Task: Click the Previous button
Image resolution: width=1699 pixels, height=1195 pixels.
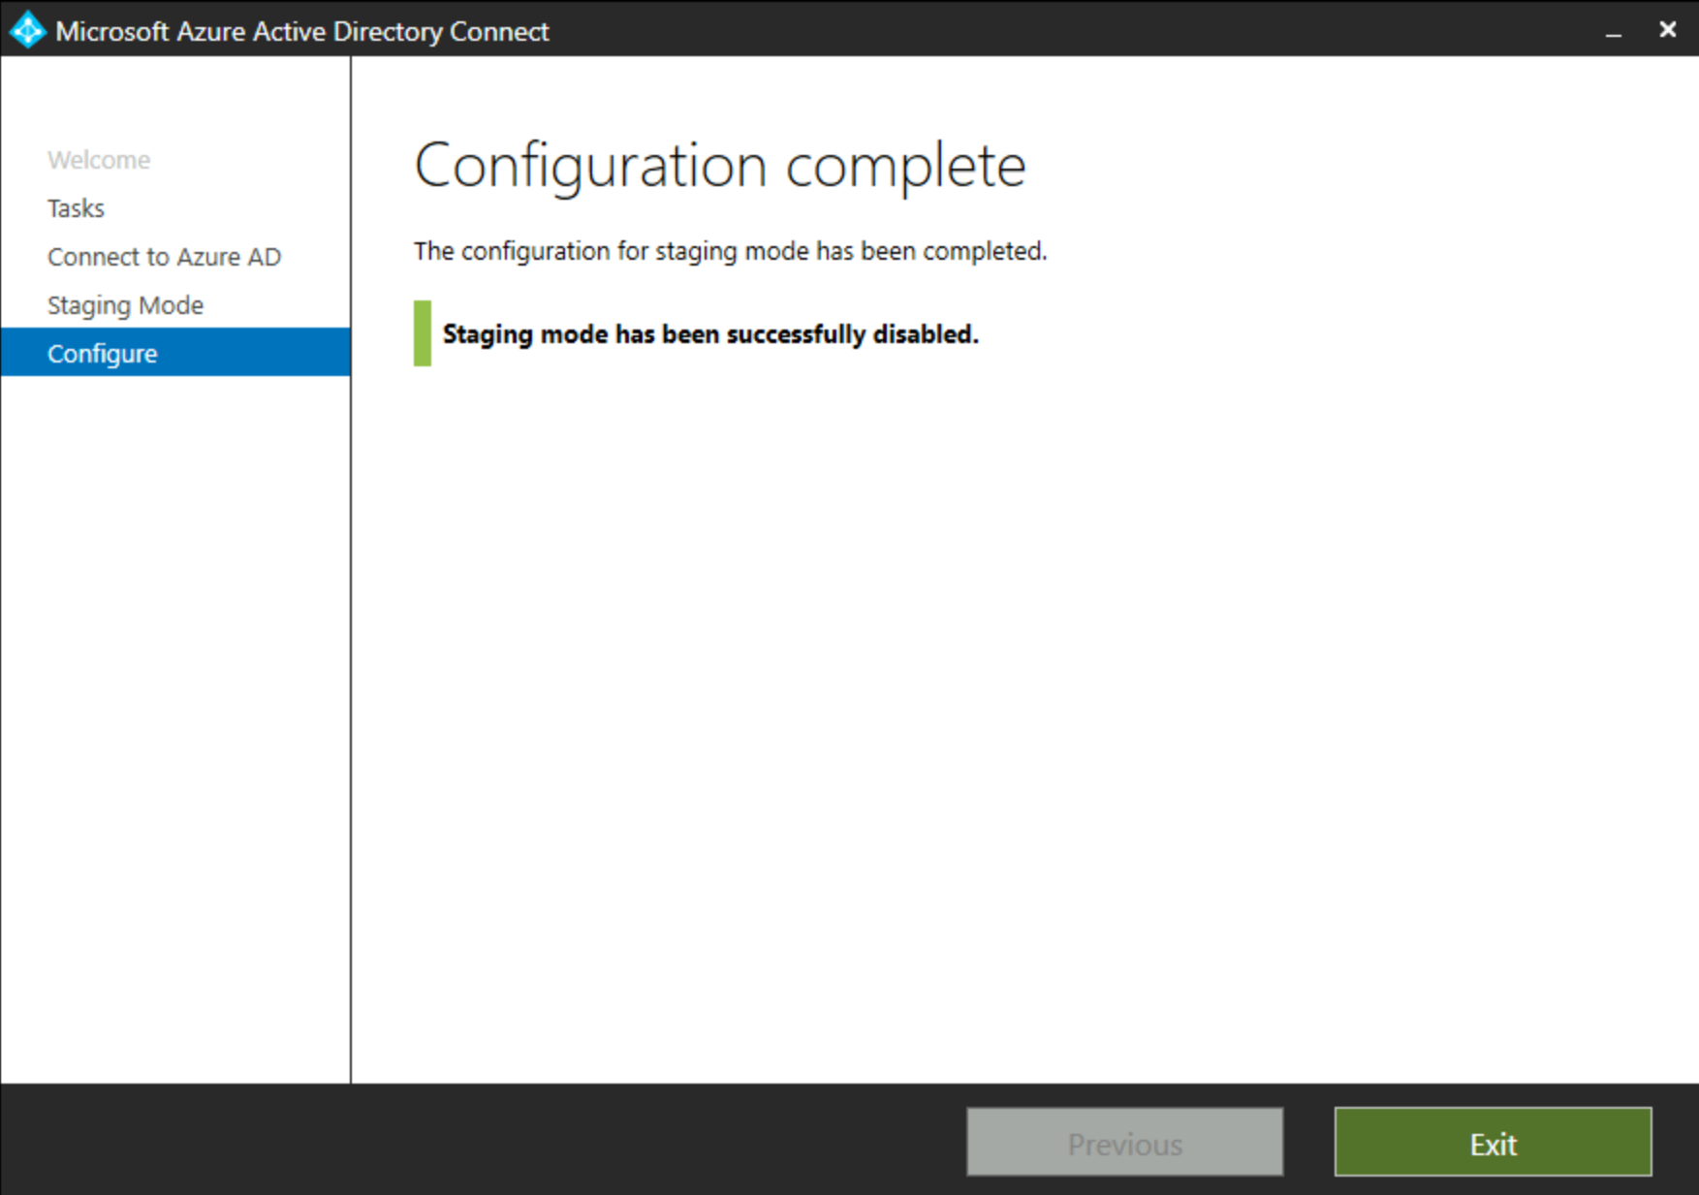Action: coord(1124,1144)
